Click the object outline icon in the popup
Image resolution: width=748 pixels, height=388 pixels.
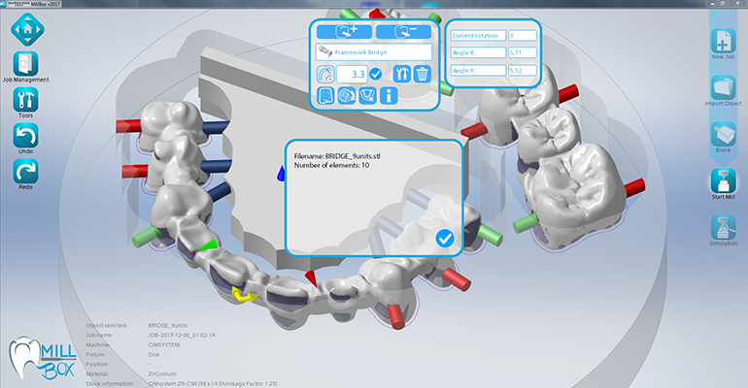tap(325, 96)
